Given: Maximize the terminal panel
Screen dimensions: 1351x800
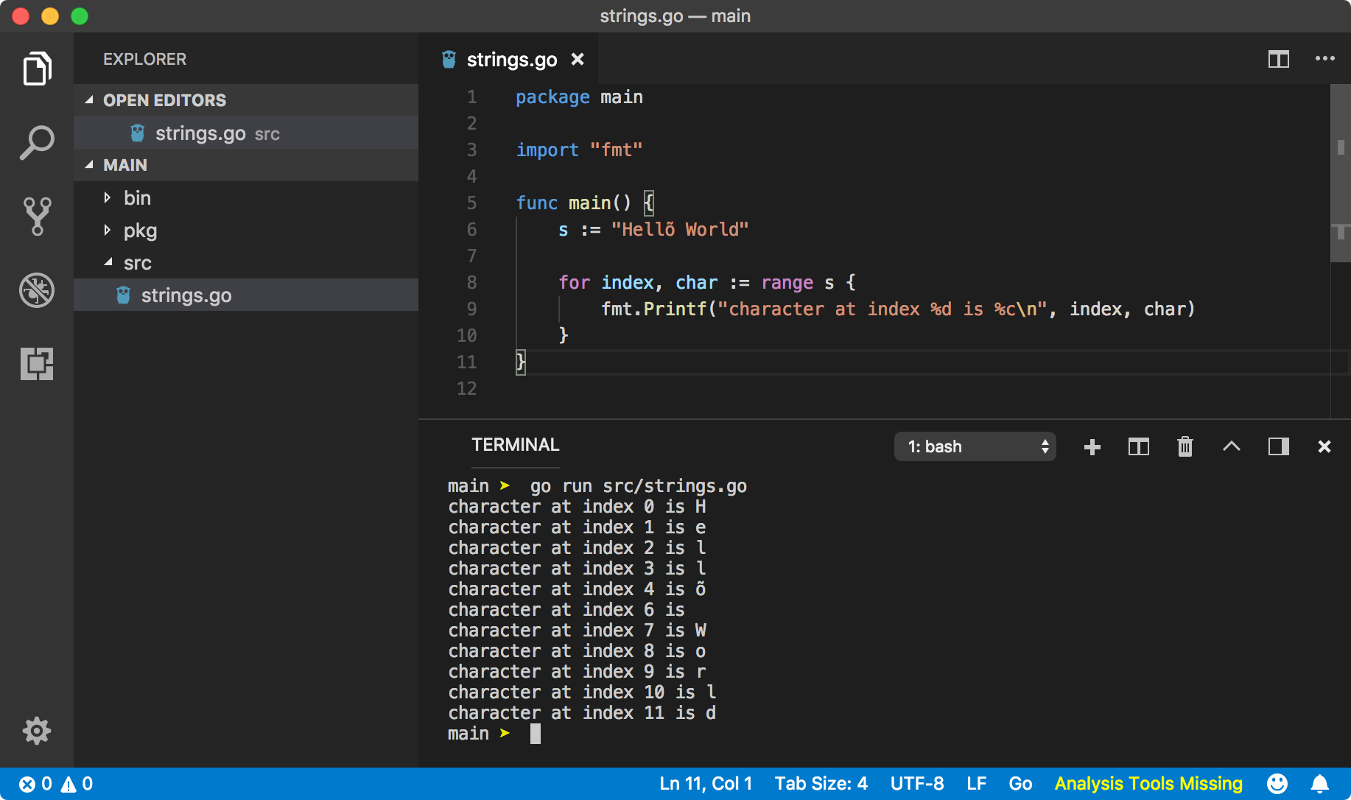Looking at the screenshot, I should 1232,446.
